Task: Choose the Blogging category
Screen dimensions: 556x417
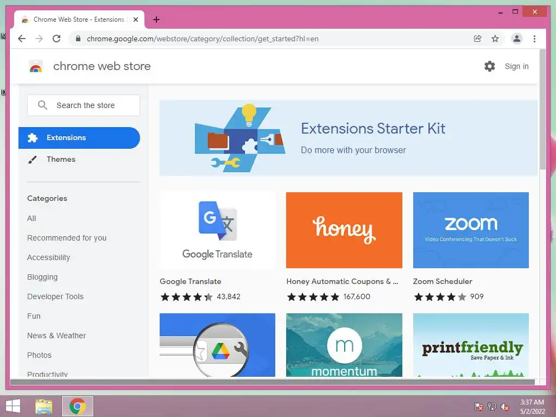Action: click(x=42, y=277)
